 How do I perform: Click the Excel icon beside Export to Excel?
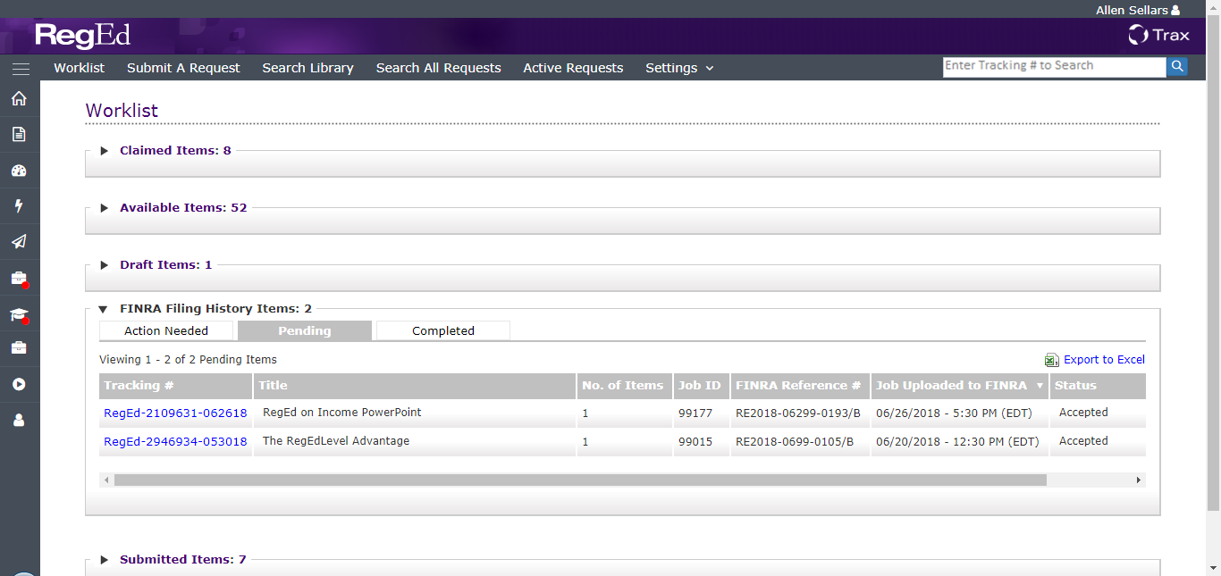tap(1052, 360)
